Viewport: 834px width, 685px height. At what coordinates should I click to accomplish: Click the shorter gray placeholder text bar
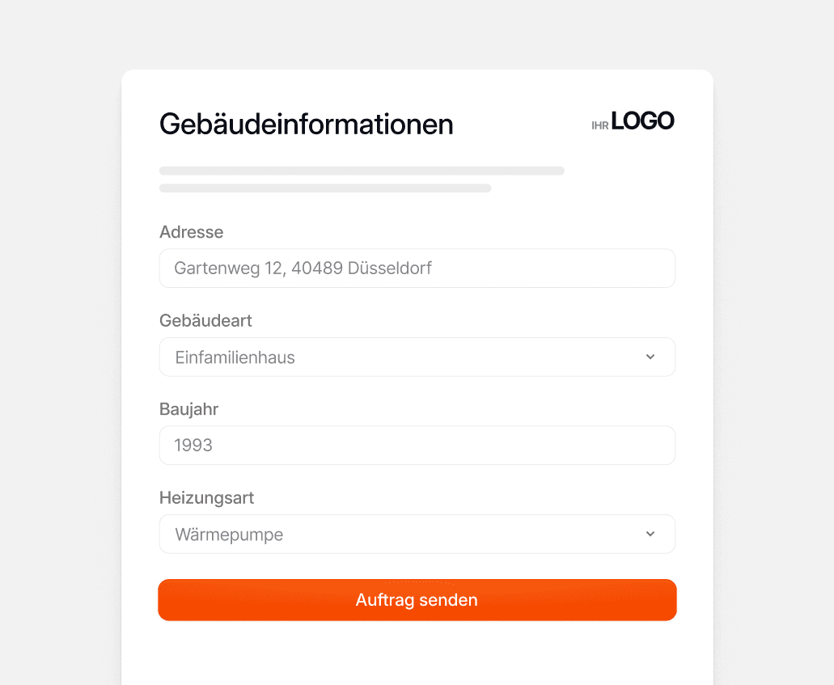click(x=325, y=188)
